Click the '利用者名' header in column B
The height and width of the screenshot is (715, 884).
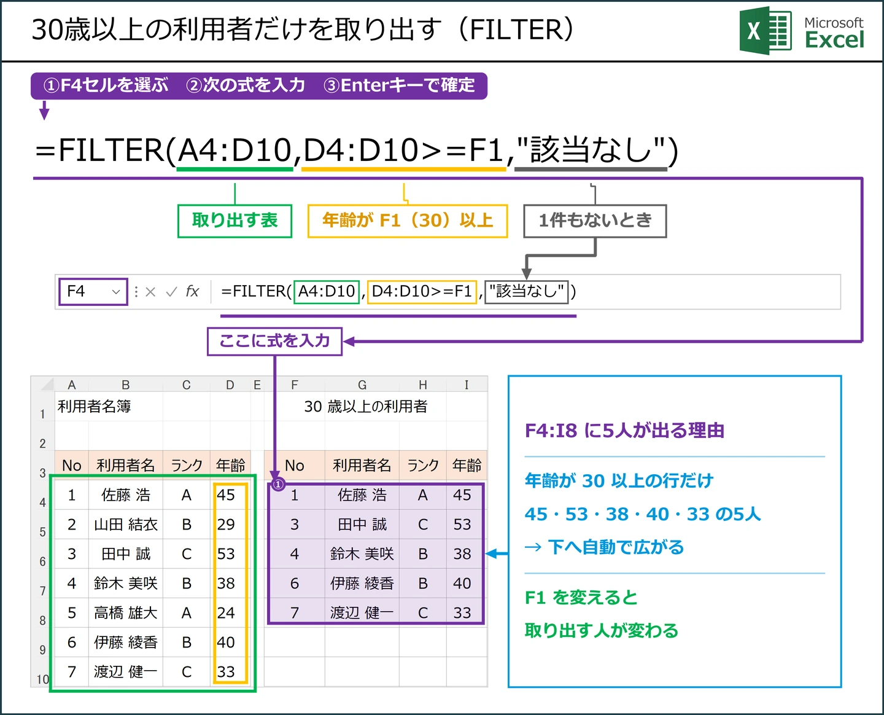[x=126, y=466]
